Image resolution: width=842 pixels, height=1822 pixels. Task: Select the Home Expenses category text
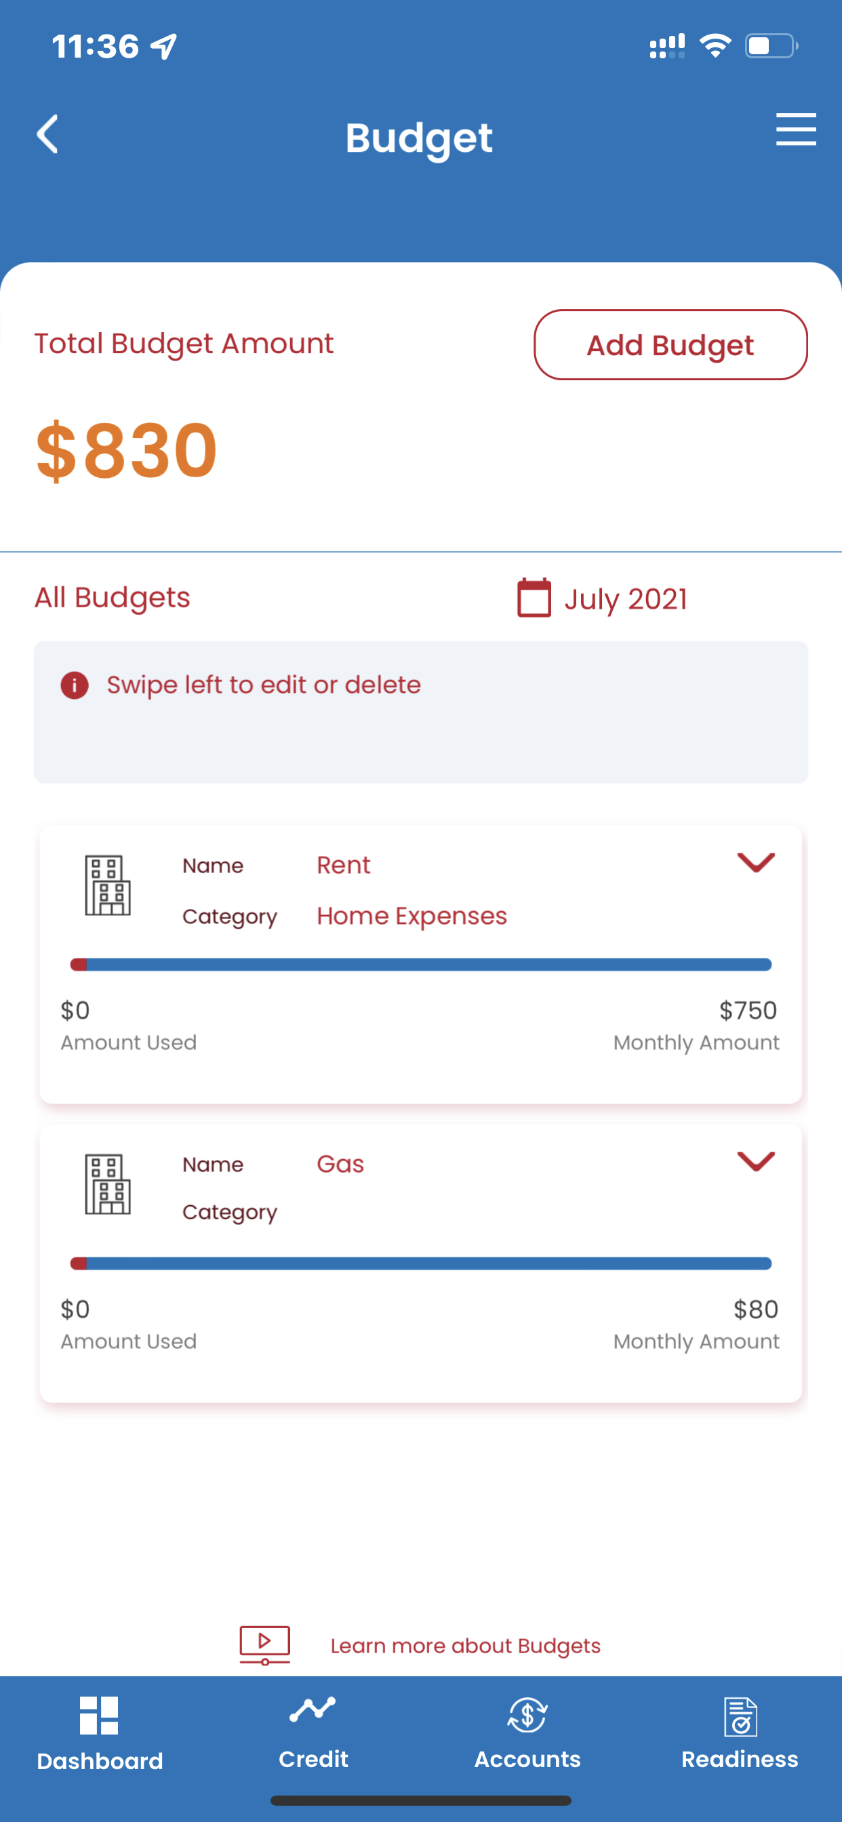pos(412,916)
